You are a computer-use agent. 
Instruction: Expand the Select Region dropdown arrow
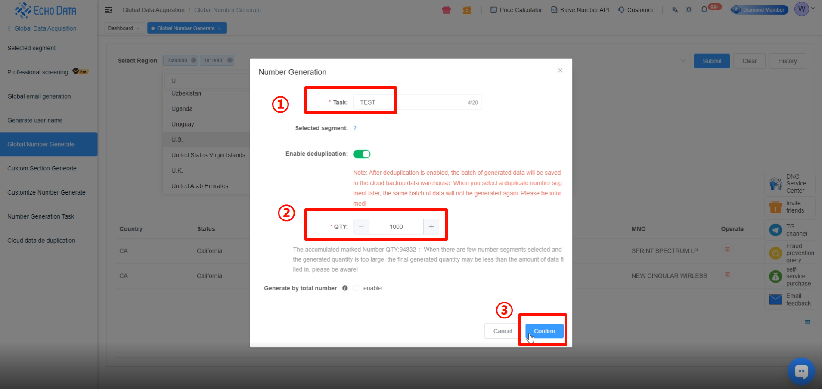[x=682, y=61]
